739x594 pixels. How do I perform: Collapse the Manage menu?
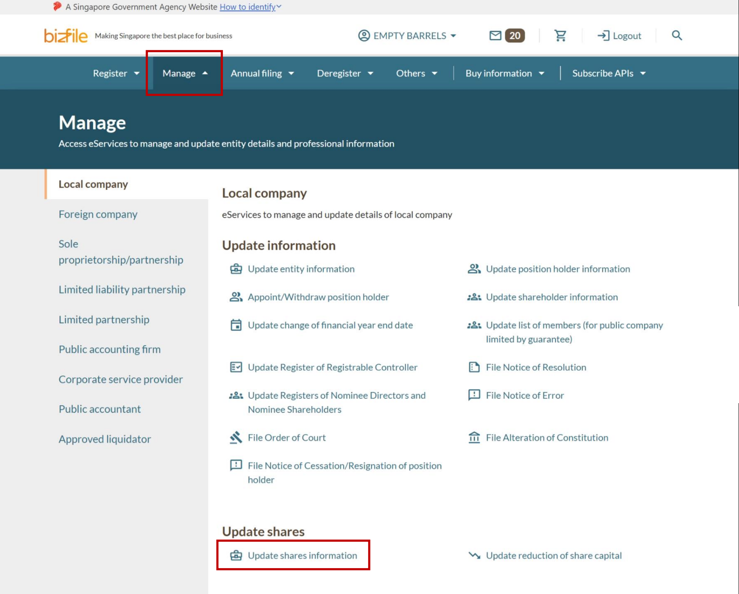[185, 74]
